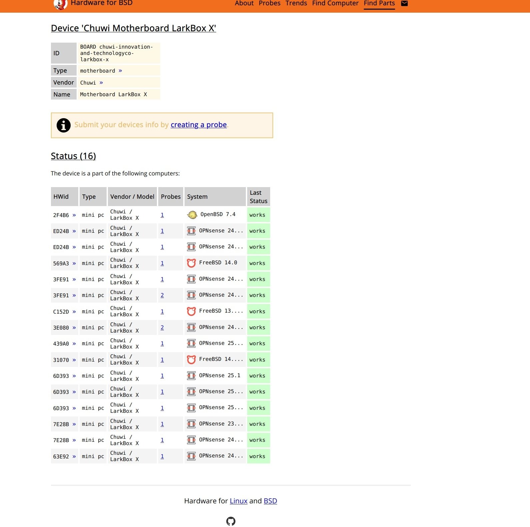Open the About menu item
The image size is (530, 527).
[x=244, y=4]
